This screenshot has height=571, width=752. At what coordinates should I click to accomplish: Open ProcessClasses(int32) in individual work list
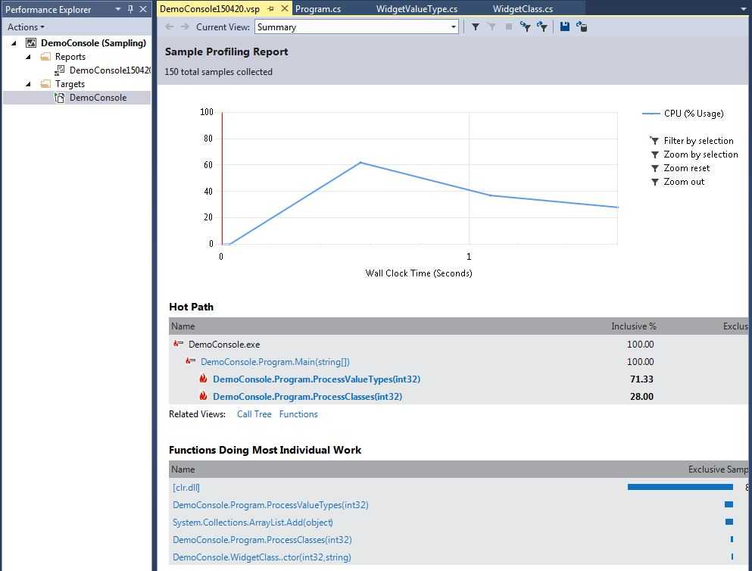coord(262,540)
